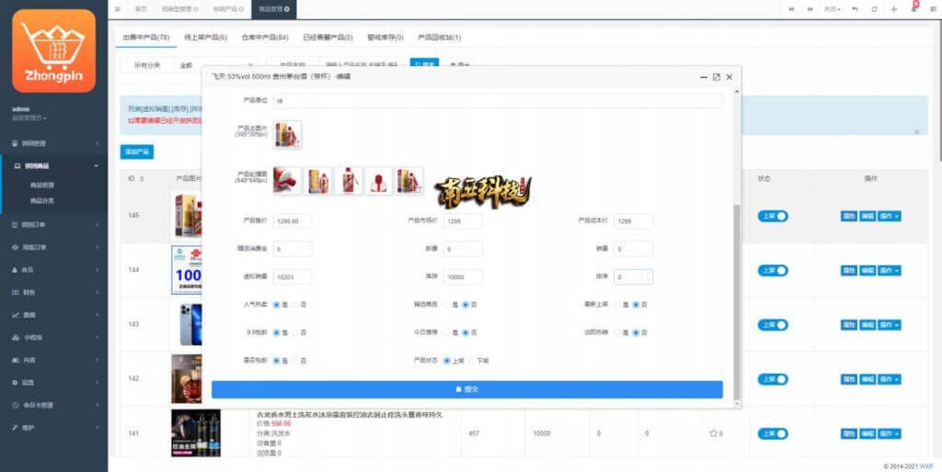The height and width of the screenshot is (472, 942).
Task: Maximize the product edit dialog
Action: [716, 77]
